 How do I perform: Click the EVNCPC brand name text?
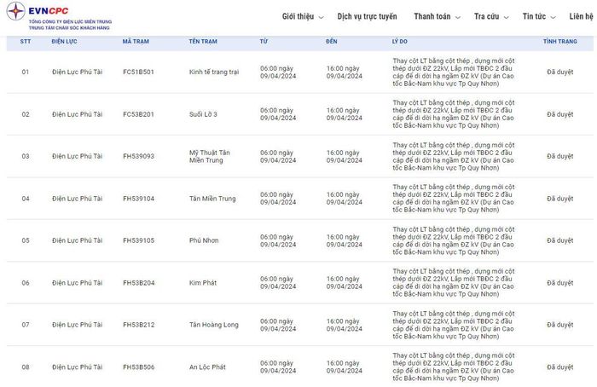[x=49, y=11]
